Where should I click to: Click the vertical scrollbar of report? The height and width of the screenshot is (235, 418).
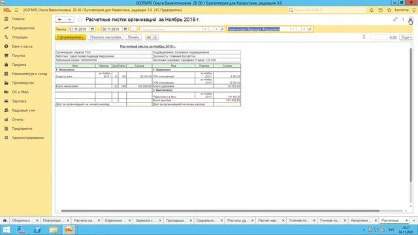click(411, 115)
